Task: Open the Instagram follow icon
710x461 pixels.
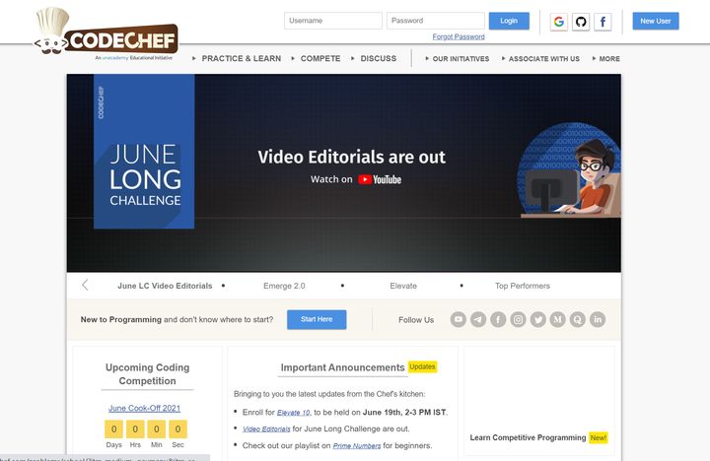Action: click(518, 319)
